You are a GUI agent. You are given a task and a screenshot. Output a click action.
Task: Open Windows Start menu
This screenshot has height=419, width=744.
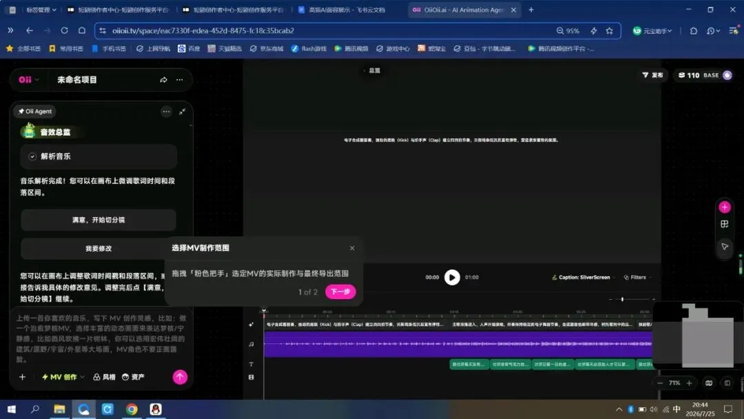point(12,409)
